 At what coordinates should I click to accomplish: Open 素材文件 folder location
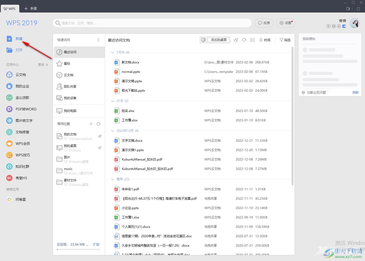point(79,182)
